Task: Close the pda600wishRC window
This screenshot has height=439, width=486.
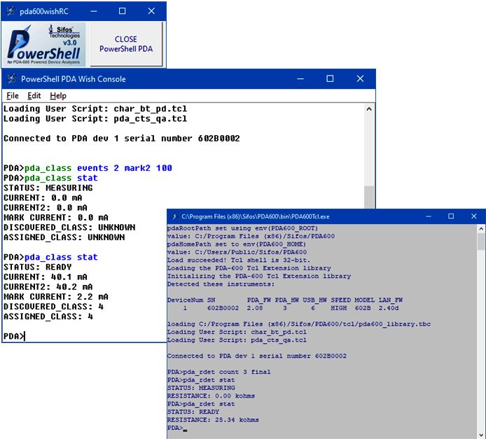Action: click(x=151, y=11)
